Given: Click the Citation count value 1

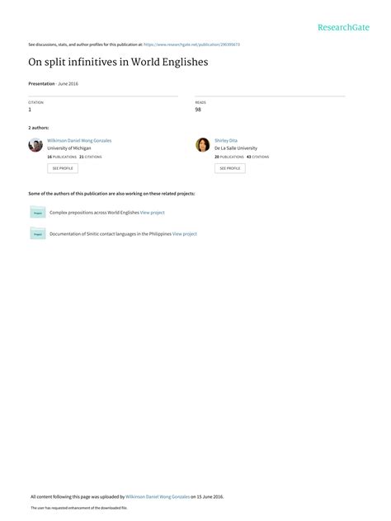Looking at the screenshot, I should (x=30, y=110).
